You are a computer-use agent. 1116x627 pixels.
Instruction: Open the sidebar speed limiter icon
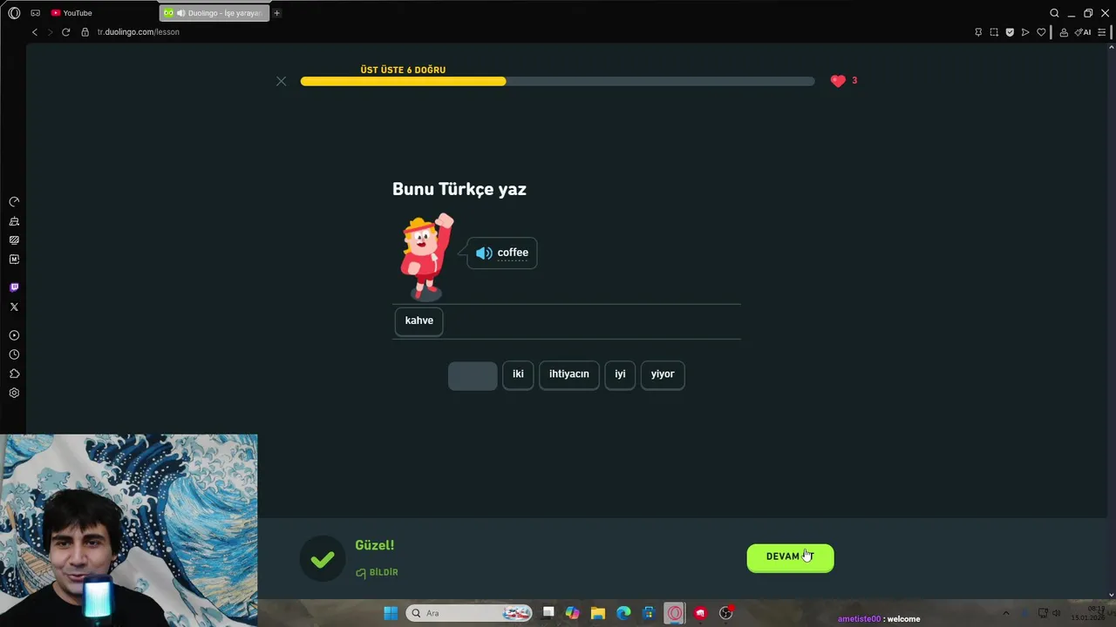tap(14, 202)
